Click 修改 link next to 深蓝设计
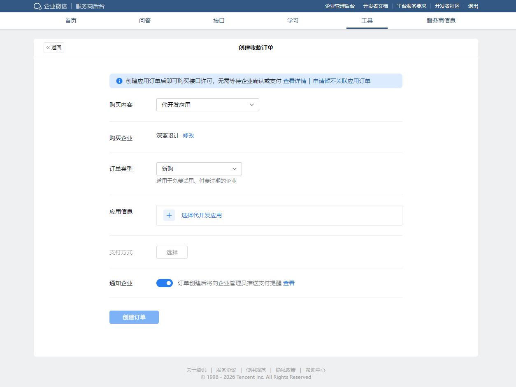Image resolution: width=516 pixels, height=387 pixels. tap(188, 136)
